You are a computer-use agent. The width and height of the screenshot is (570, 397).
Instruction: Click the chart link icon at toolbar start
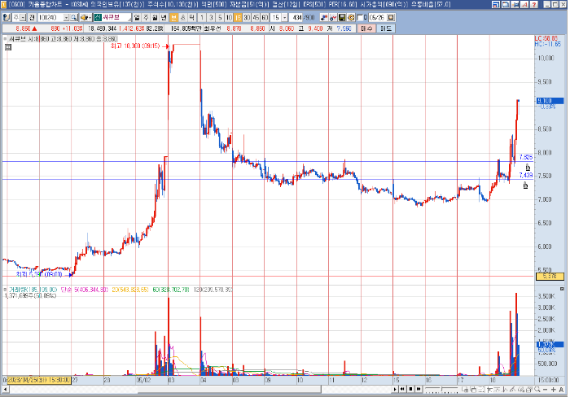point(7,17)
